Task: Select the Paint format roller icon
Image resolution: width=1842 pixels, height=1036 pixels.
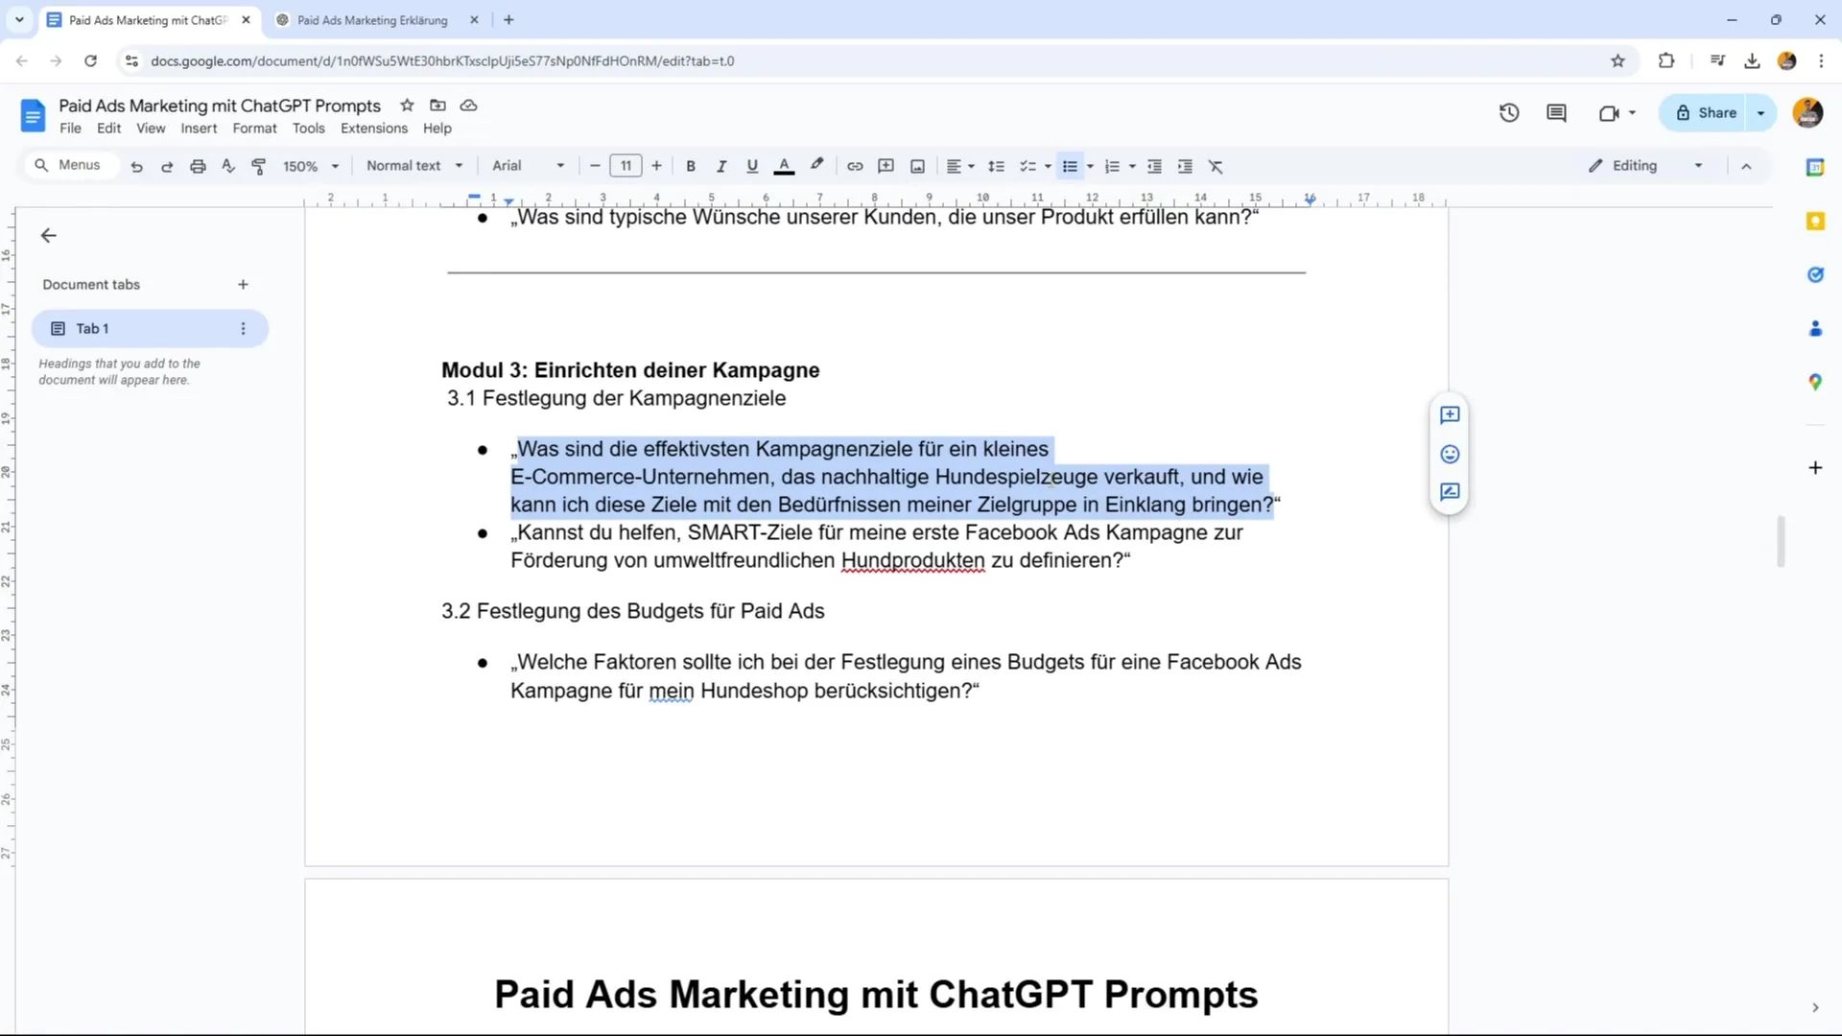Action: (259, 166)
